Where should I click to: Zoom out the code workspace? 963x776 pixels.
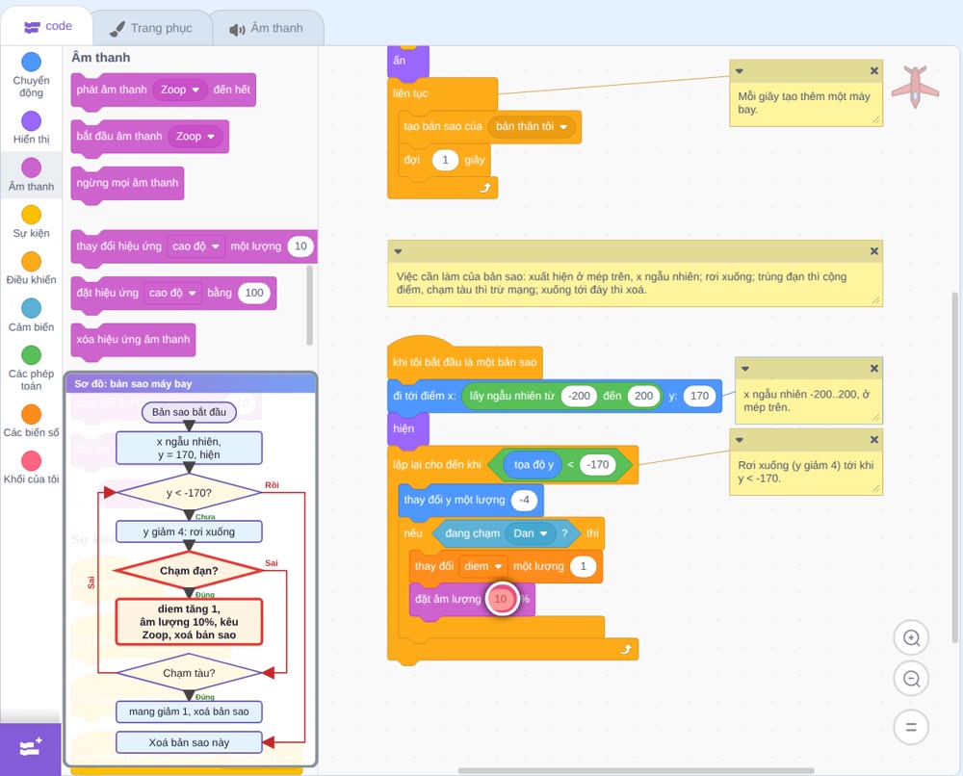pos(911,679)
